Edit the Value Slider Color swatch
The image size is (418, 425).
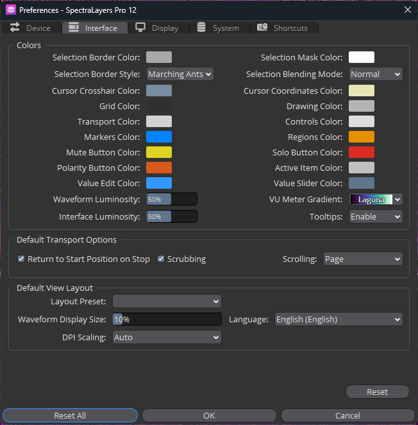[362, 183]
